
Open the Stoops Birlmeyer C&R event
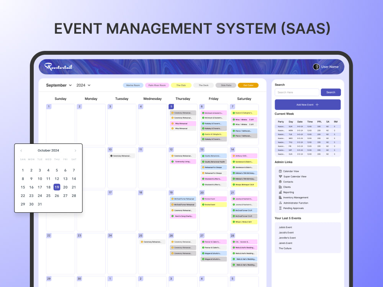pos(244,184)
